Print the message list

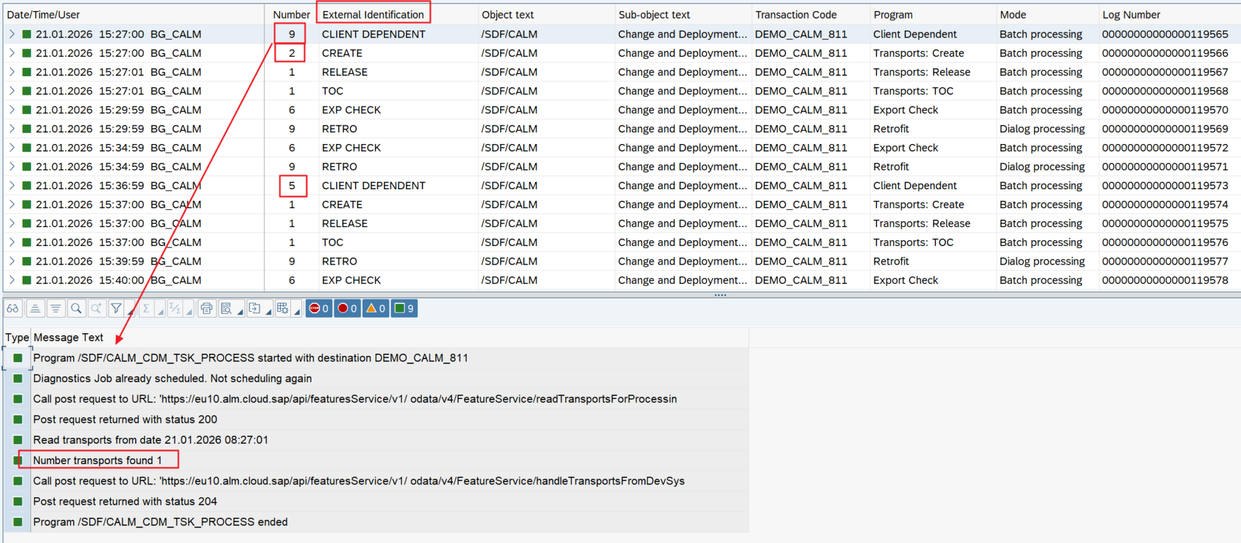point(206,309)
